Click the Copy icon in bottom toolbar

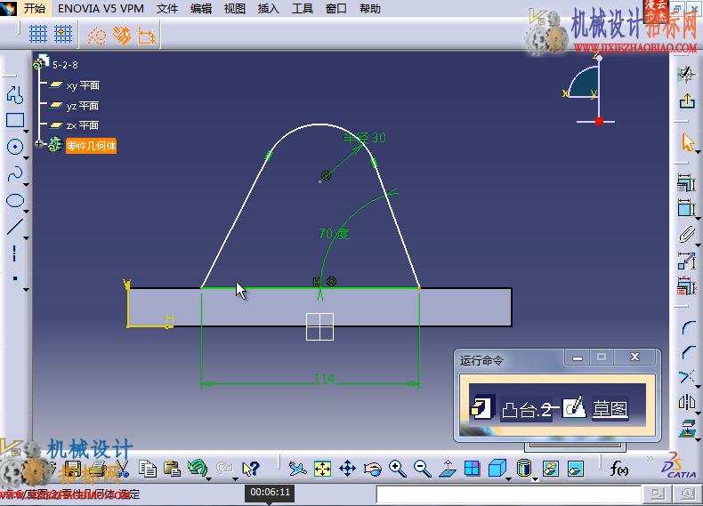pos(147,469)
